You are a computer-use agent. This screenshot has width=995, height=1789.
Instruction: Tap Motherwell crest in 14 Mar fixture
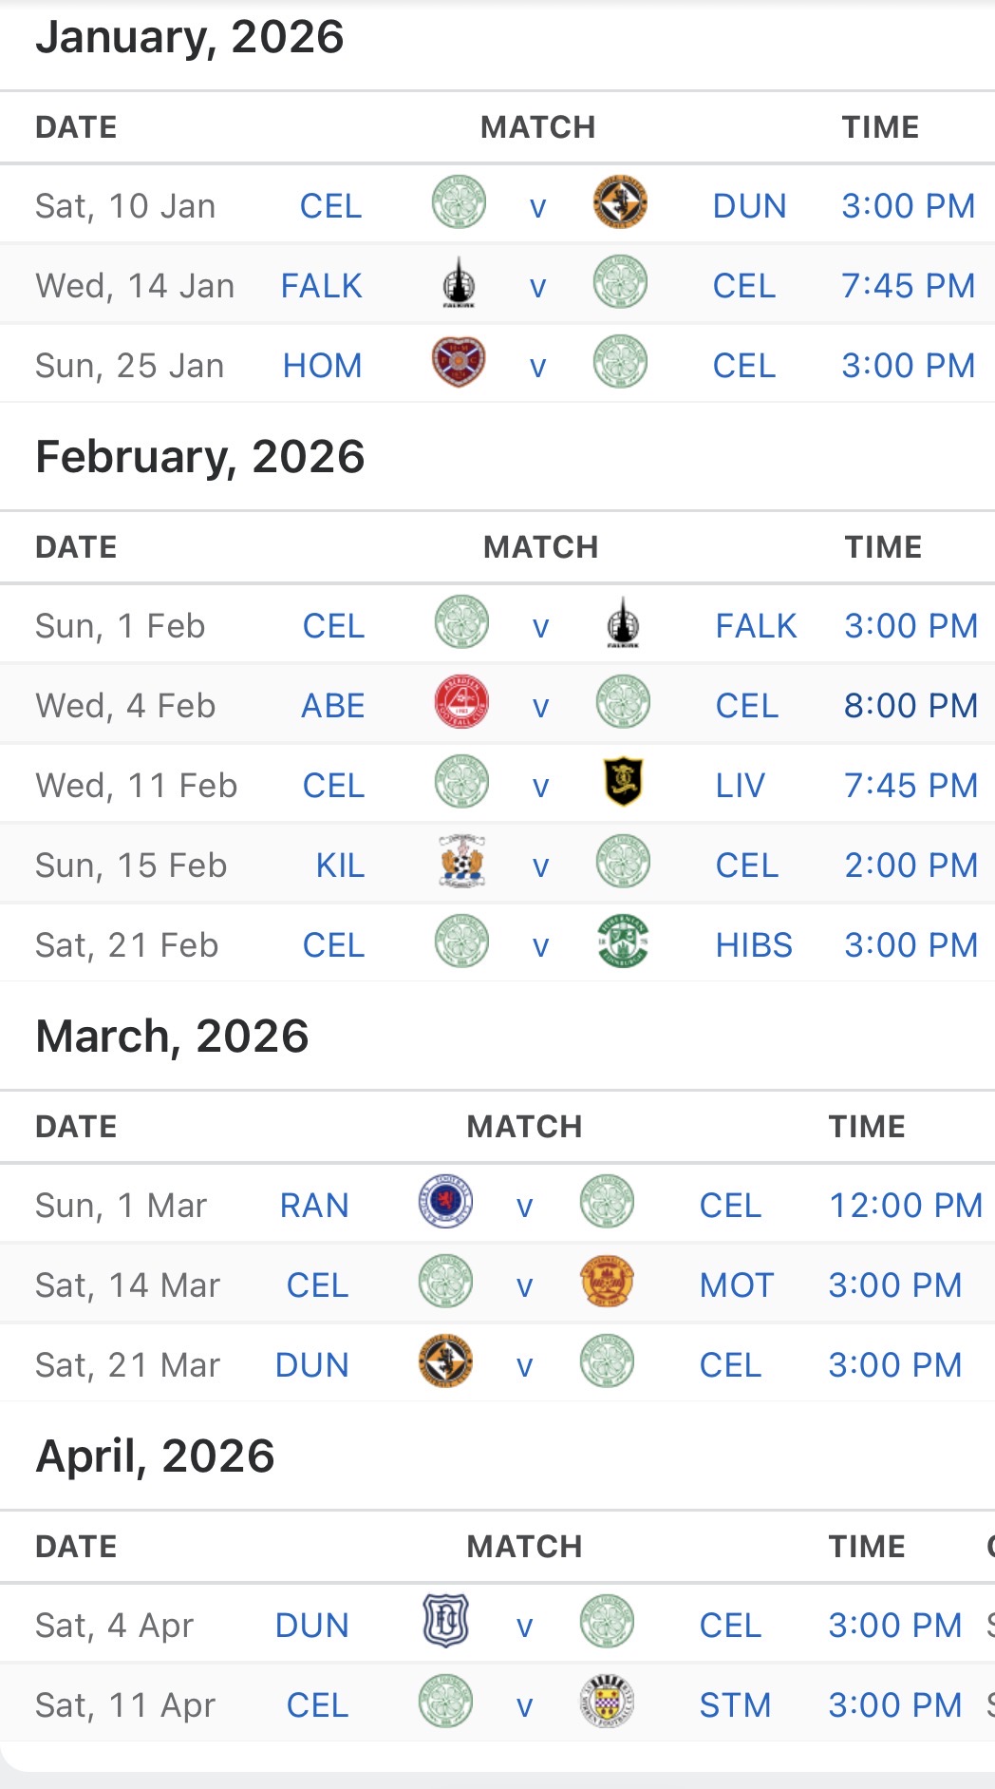point(607,1282)
